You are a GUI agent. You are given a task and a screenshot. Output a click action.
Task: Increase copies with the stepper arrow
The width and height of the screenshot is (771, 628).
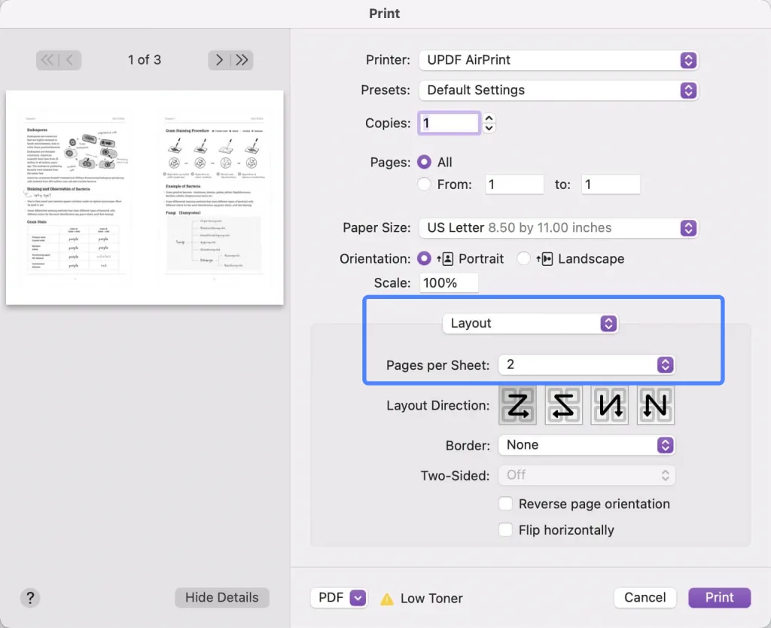489,118
